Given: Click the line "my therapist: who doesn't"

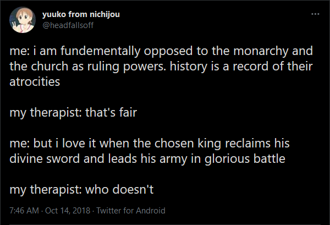Looking at the screenshot, I should (x=82, y=188).
